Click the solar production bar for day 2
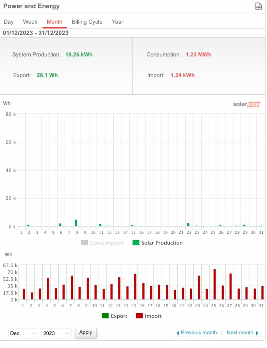Image resolution: width=267 pixels, height=348 pixels. click(28, 226)
